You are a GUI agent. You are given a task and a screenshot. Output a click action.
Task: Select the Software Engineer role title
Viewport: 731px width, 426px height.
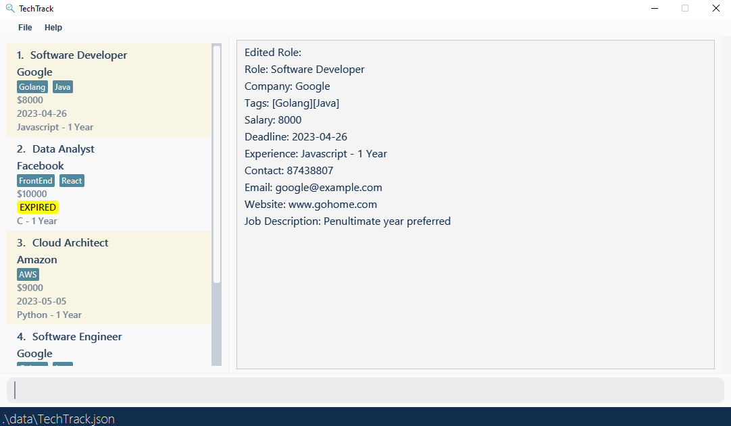77,336
